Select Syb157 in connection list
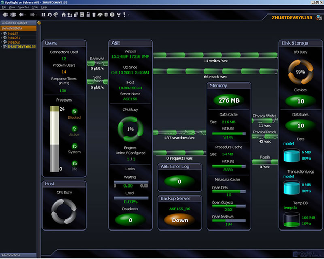Viewport: 324px width, 259px height. [x=13, y=34]
